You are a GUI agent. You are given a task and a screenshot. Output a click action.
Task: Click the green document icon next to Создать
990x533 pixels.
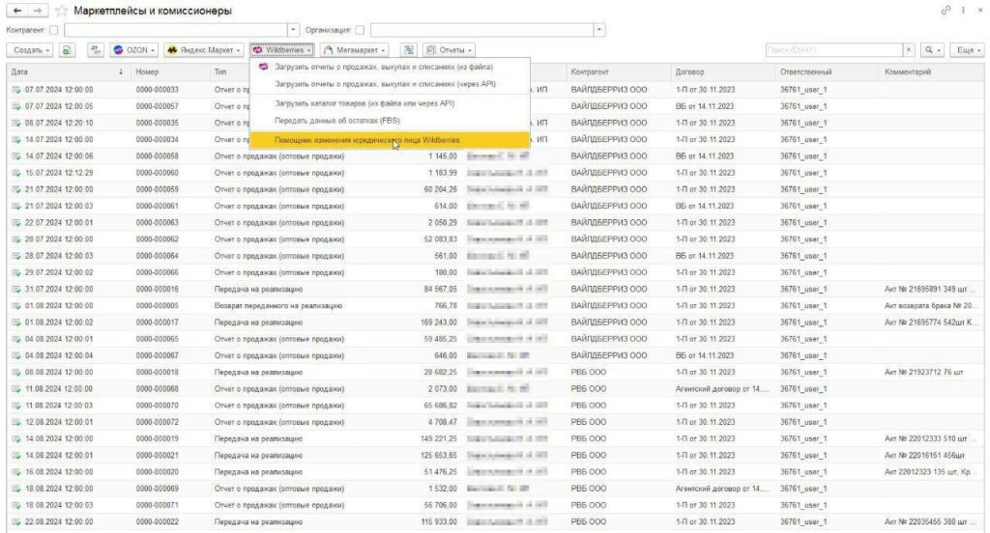pos(67,49)
